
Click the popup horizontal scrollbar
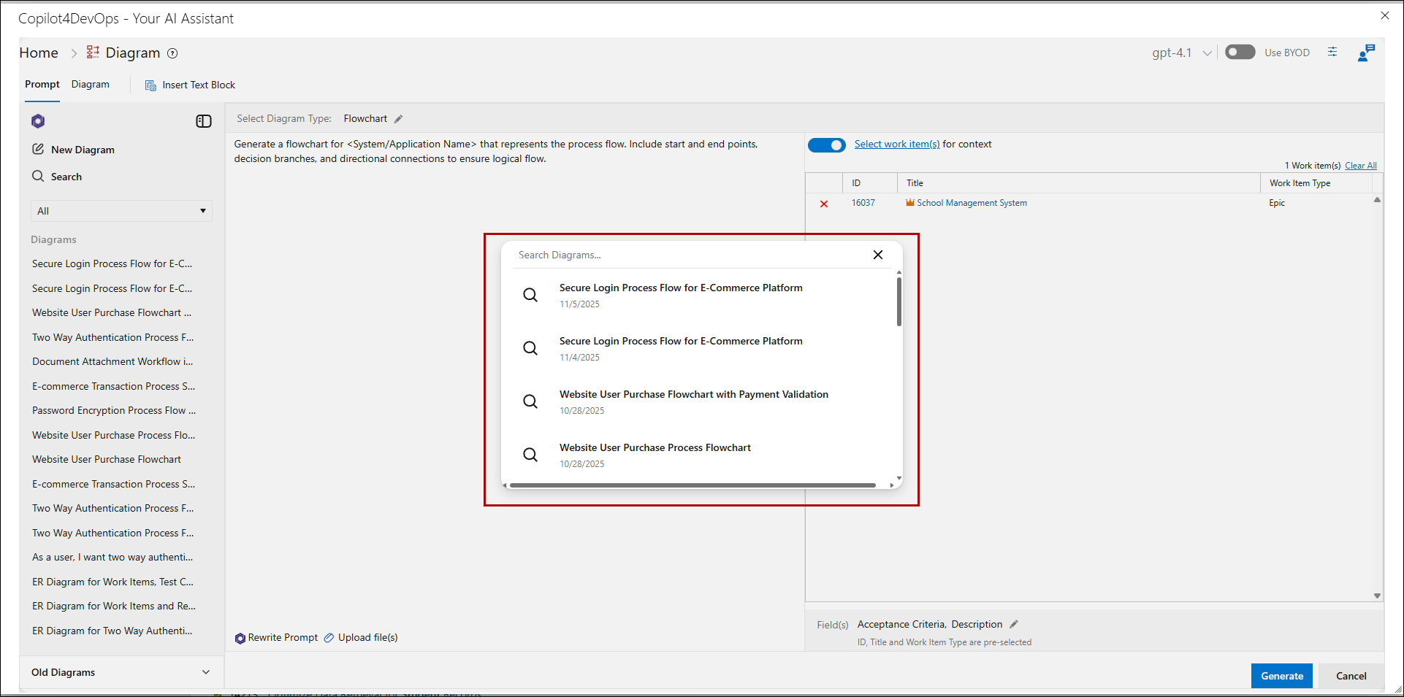click(x=693, y=485)
